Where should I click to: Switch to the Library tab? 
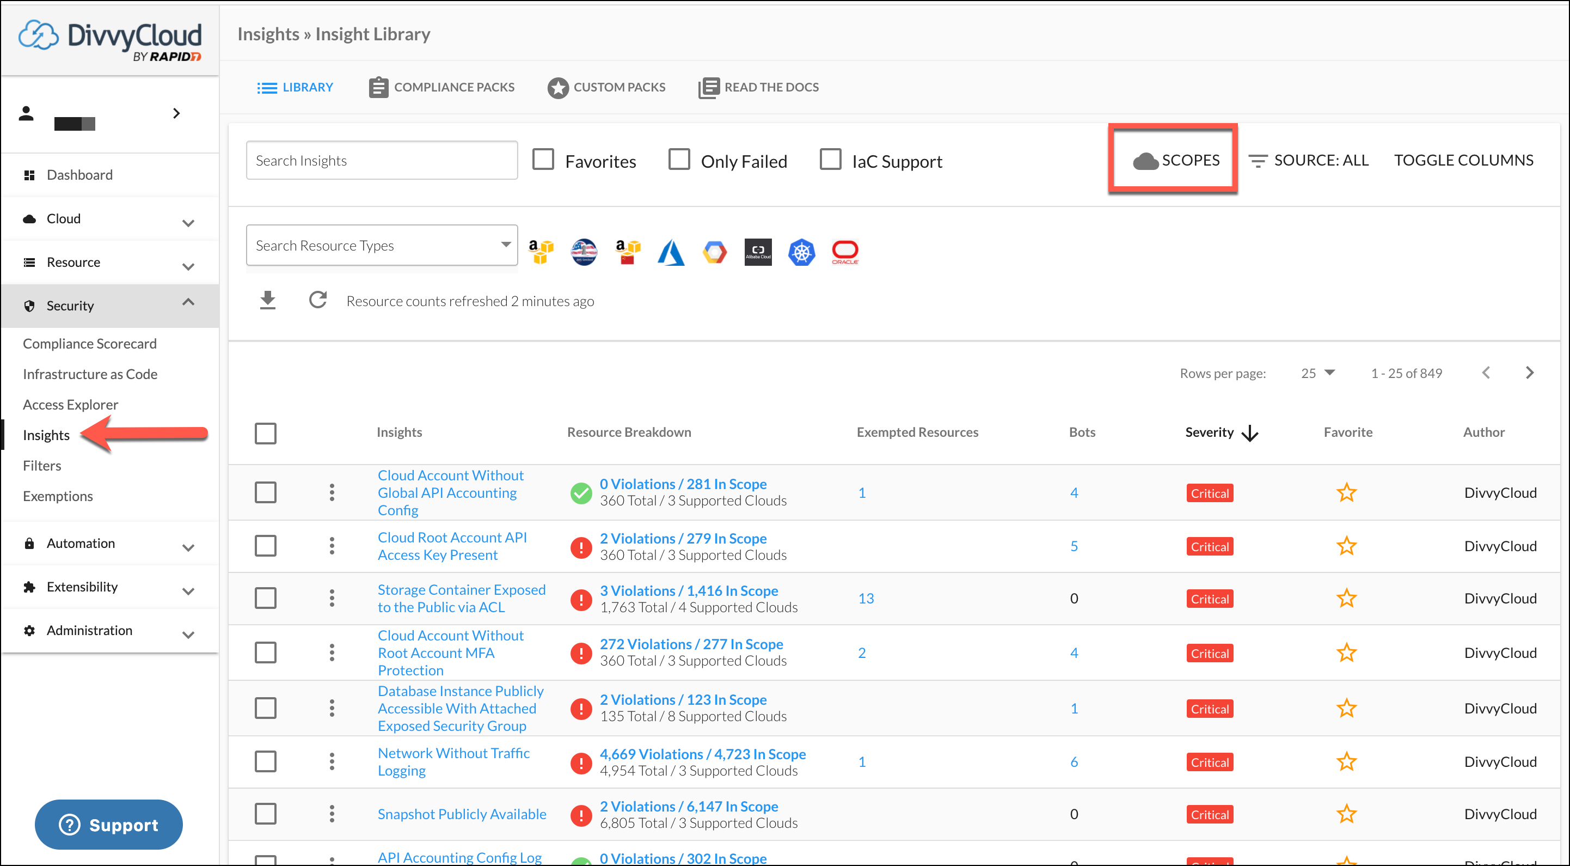[x=295, y=87]
